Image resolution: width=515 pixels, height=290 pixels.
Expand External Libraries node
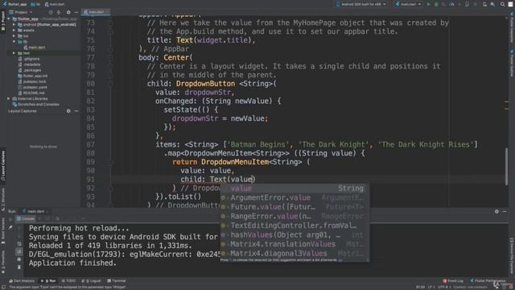pyautogui.click(x=9, y=98)
